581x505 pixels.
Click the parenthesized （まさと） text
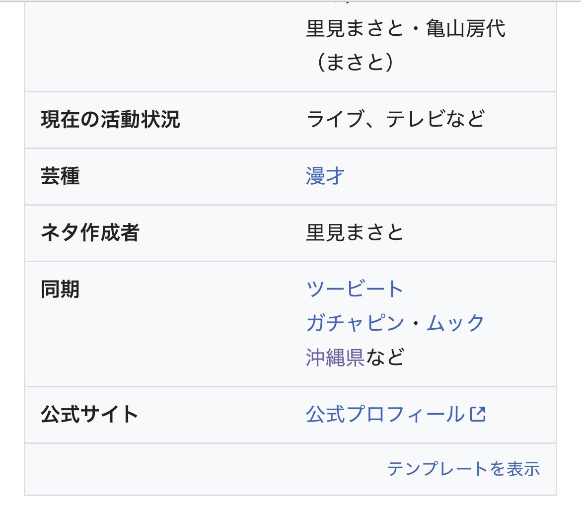(x=354, y=62)
